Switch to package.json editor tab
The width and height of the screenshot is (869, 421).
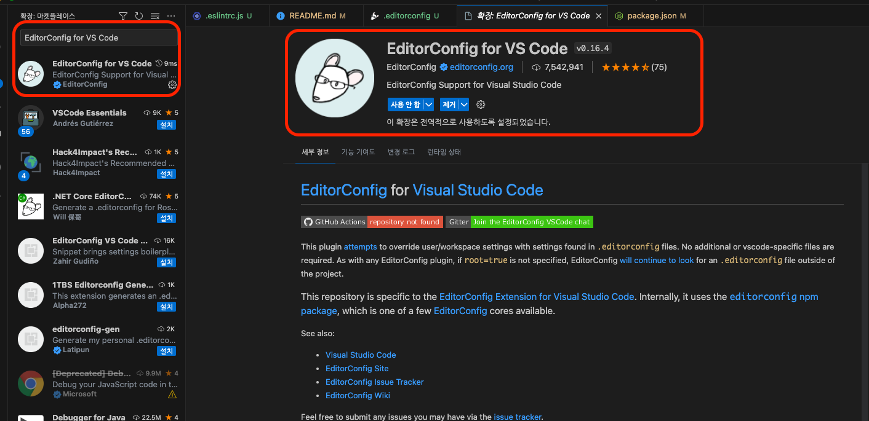point(655,15)
